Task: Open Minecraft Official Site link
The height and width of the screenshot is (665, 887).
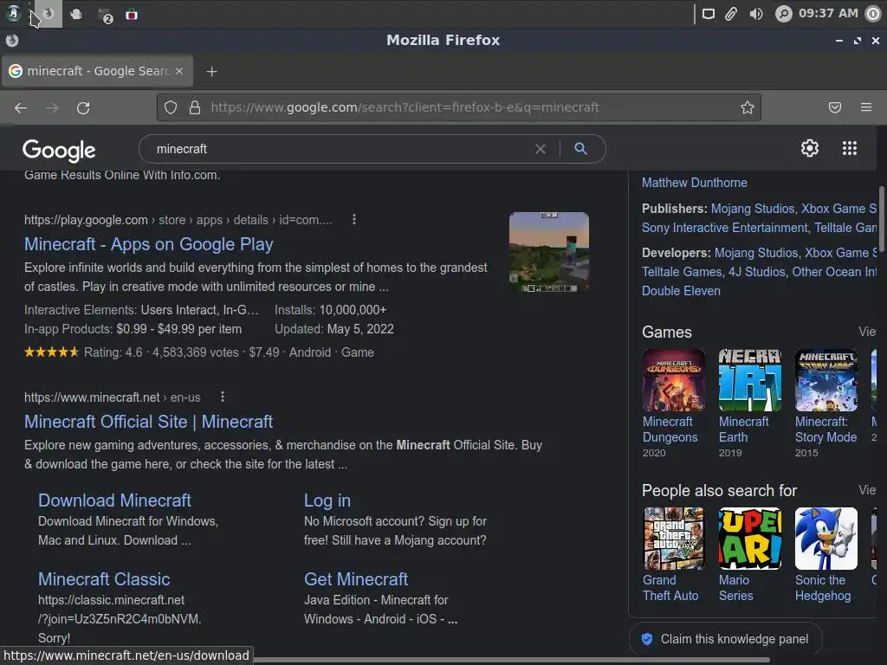Action: point(149,422)
